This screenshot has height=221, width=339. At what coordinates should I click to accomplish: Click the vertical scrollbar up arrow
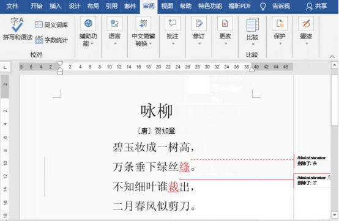(335, 65)
